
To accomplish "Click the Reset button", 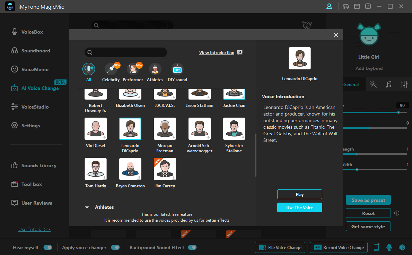I will point(368,213).
